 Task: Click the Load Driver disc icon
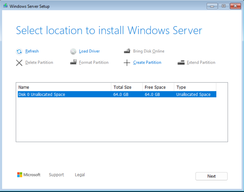click(73, 51)
